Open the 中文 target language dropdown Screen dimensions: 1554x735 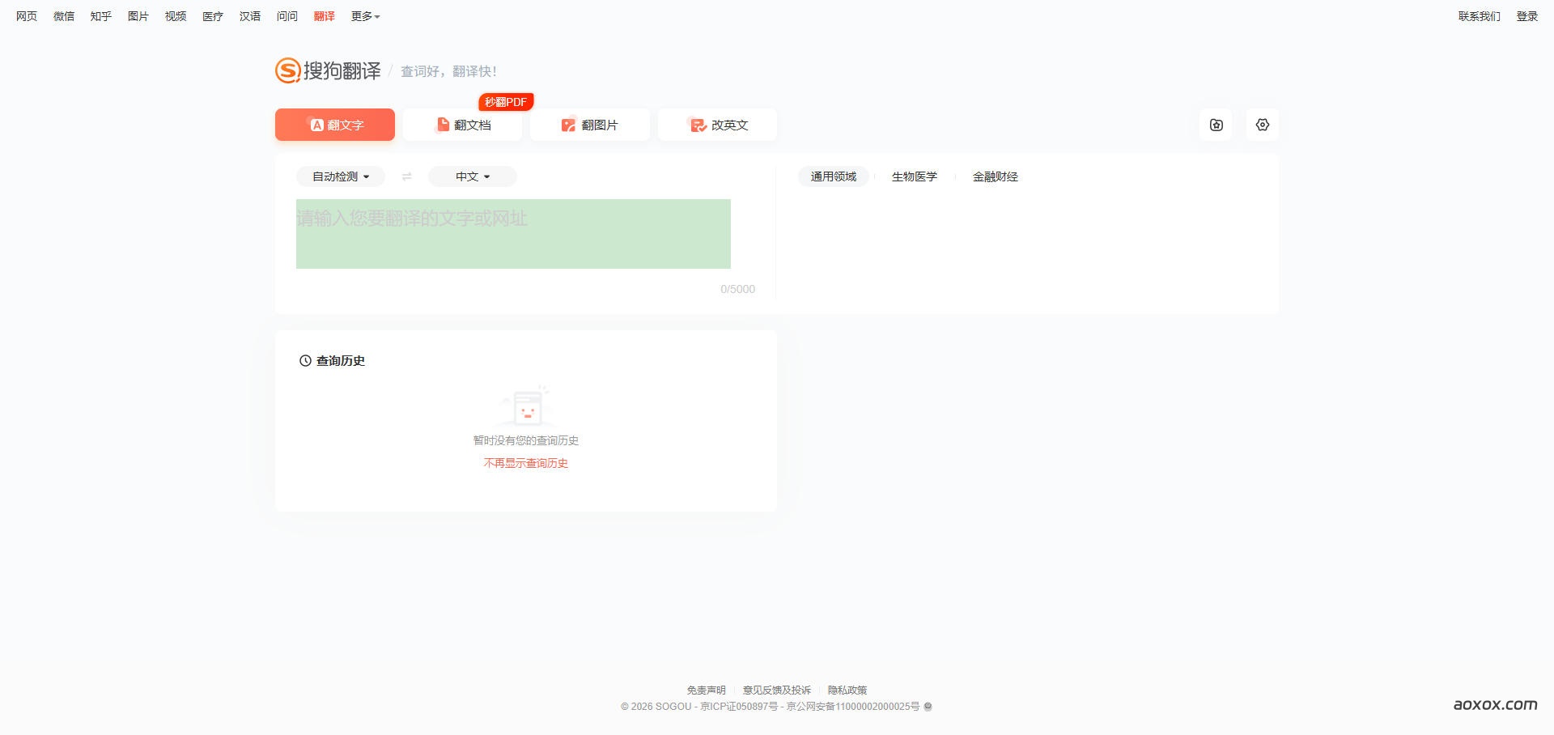tap(473, 176)
